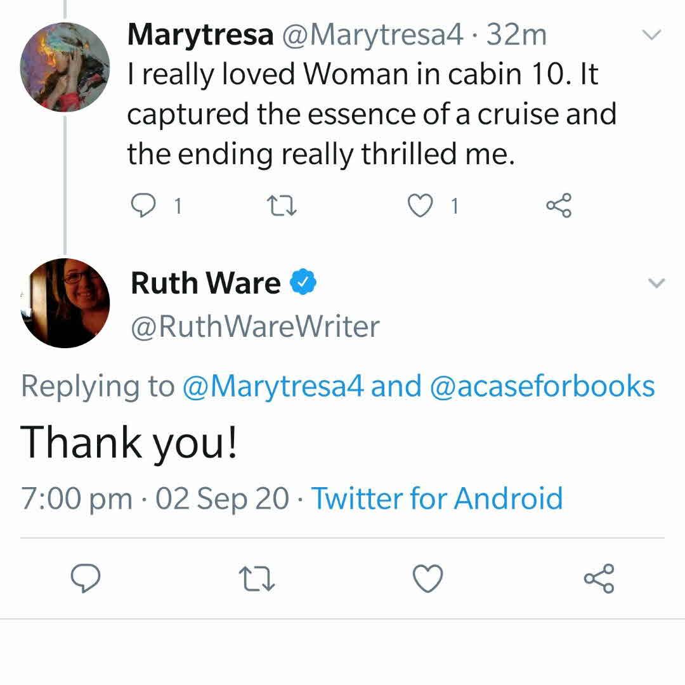Open Ruth Ware's profile picture
This screenshot has width=685, height=685.
(65, 303)
